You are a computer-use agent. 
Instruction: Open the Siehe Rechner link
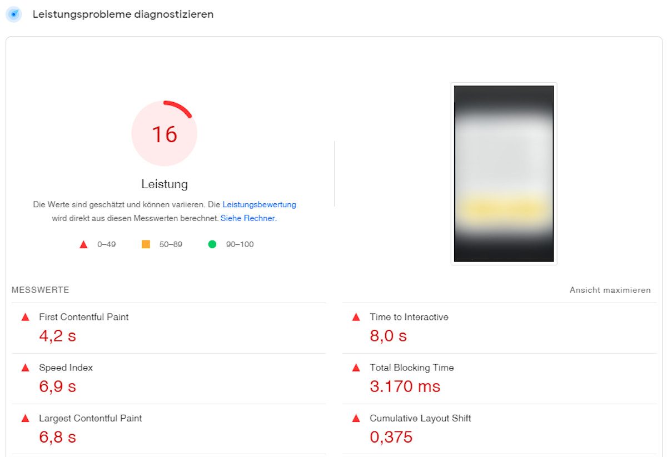point(248,218)
